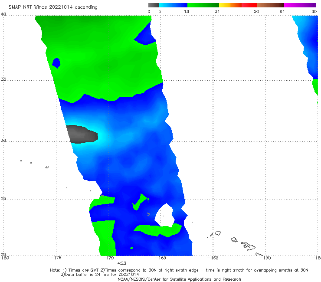This screenshot has width=321, height=282.
Task: Click the NOAA/NESDIS Center for Satellite Applications credit
Action: tap(179, 279)
